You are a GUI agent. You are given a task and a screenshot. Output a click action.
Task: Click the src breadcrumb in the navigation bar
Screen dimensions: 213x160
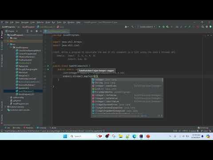(19, 27)
